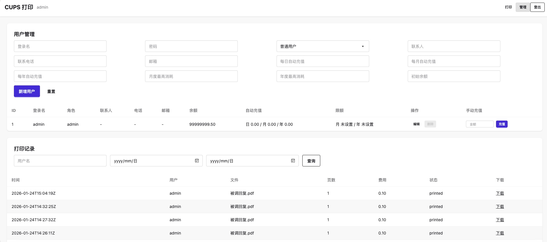Click the 用户管理 section heading
The image size is (547, 242).
click(x=24, y=34)
